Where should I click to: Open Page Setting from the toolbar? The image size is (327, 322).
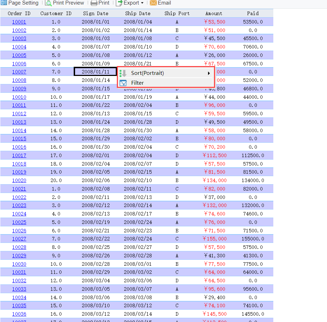pos(20,3)
